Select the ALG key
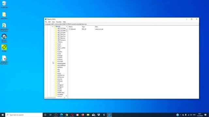 58,83
